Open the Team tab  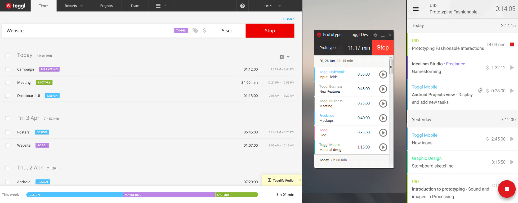[x=135, y=6]
